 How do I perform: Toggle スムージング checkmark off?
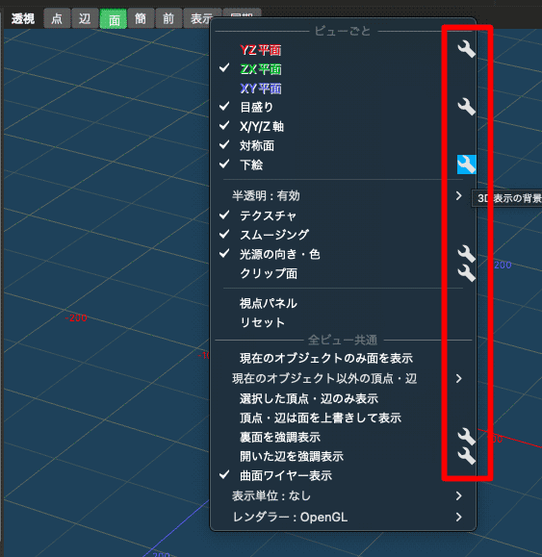274,235
